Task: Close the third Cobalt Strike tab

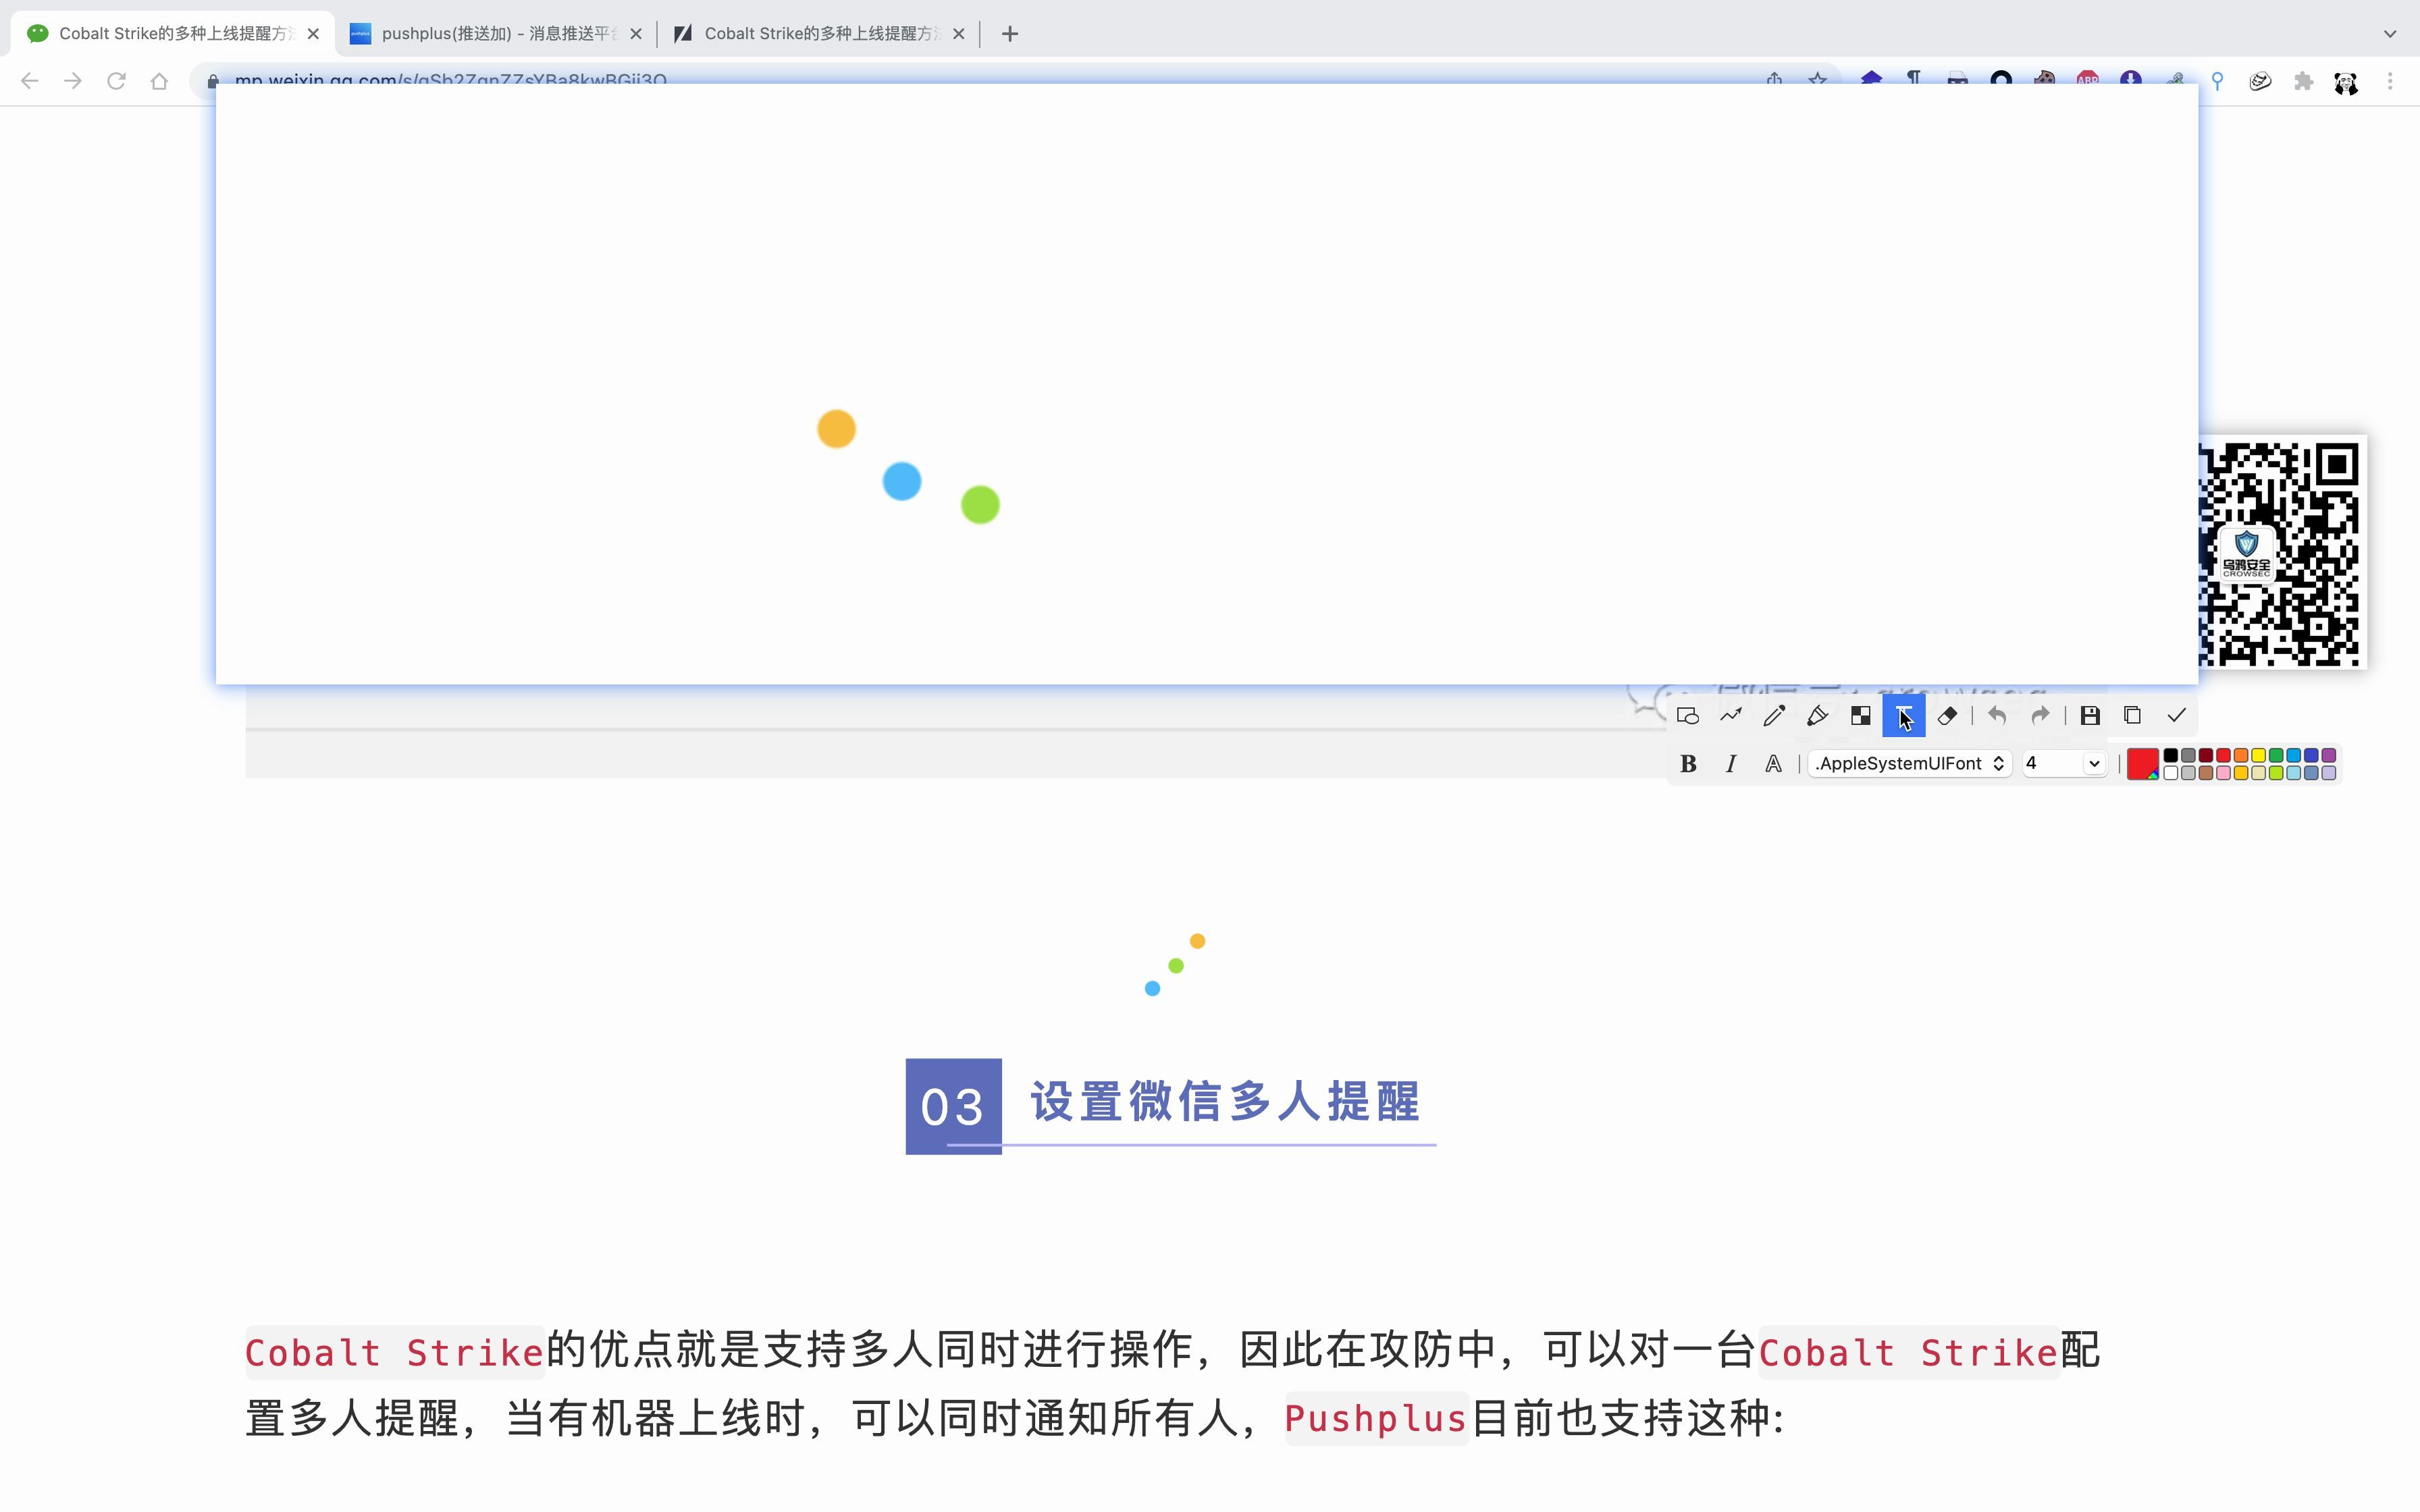Action: tap(959, 34)
